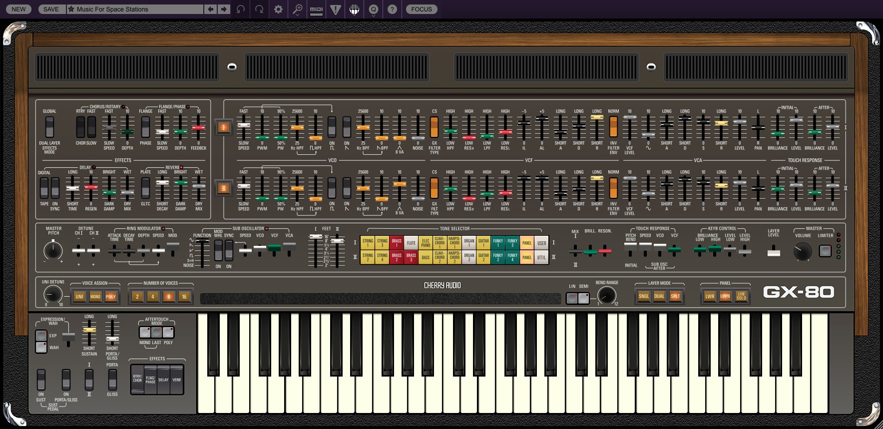
Task: Go to next preset with right arrow
Action: (x=224, y=9)
